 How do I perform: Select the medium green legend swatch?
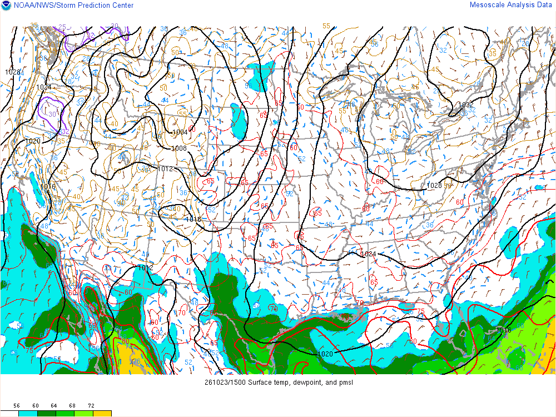65,414
